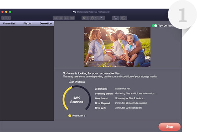Close the window with the red button
The width and height of the screenshot is (197, 132).
pos(2,12)
